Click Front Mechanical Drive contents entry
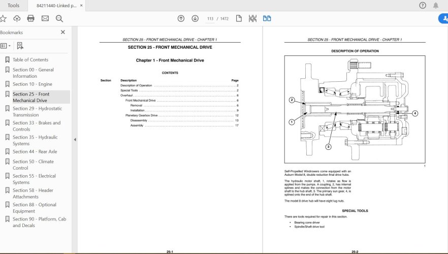The height and width of the screenshot is (254, 448). point(182,100)
